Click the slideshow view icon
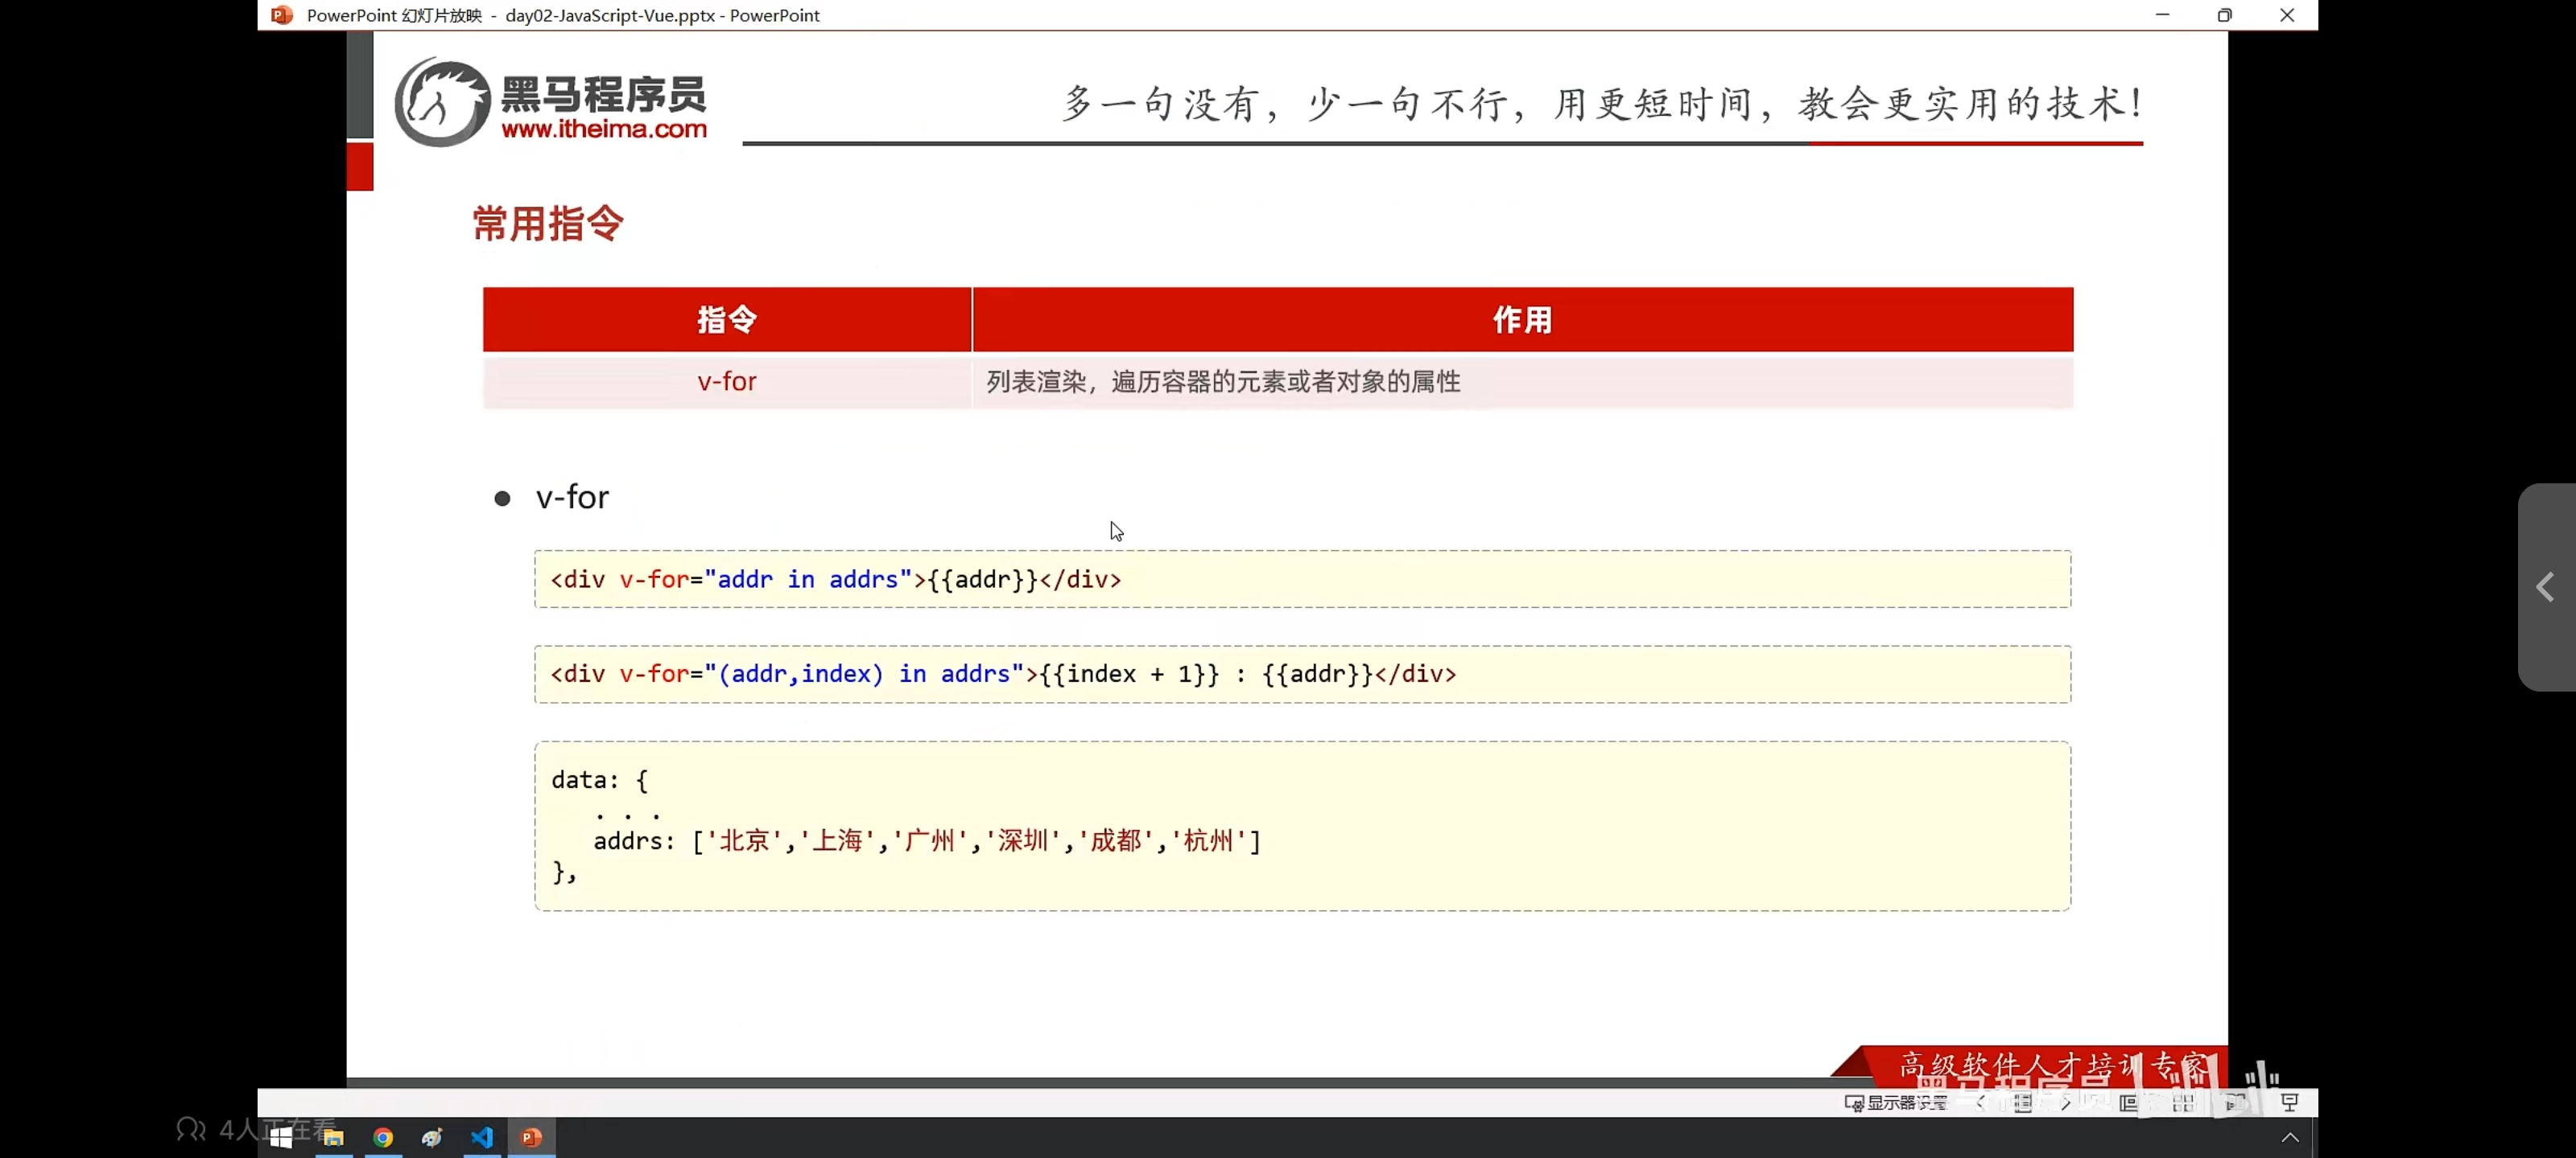The image size is (2576, 1158). (x=2290, y=1103)
